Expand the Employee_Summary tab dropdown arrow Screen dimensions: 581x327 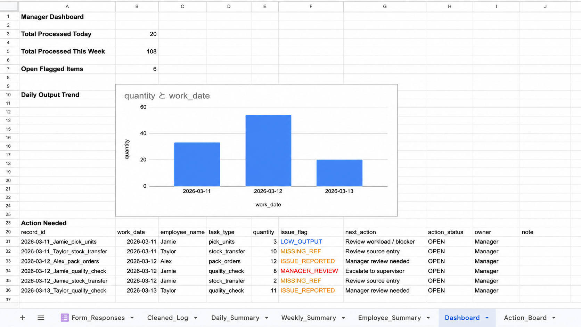[428, 318]
